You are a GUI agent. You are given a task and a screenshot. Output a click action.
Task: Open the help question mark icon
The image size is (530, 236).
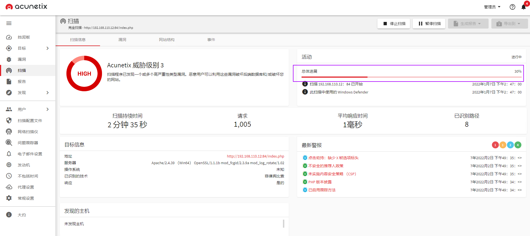click(512, 7)
